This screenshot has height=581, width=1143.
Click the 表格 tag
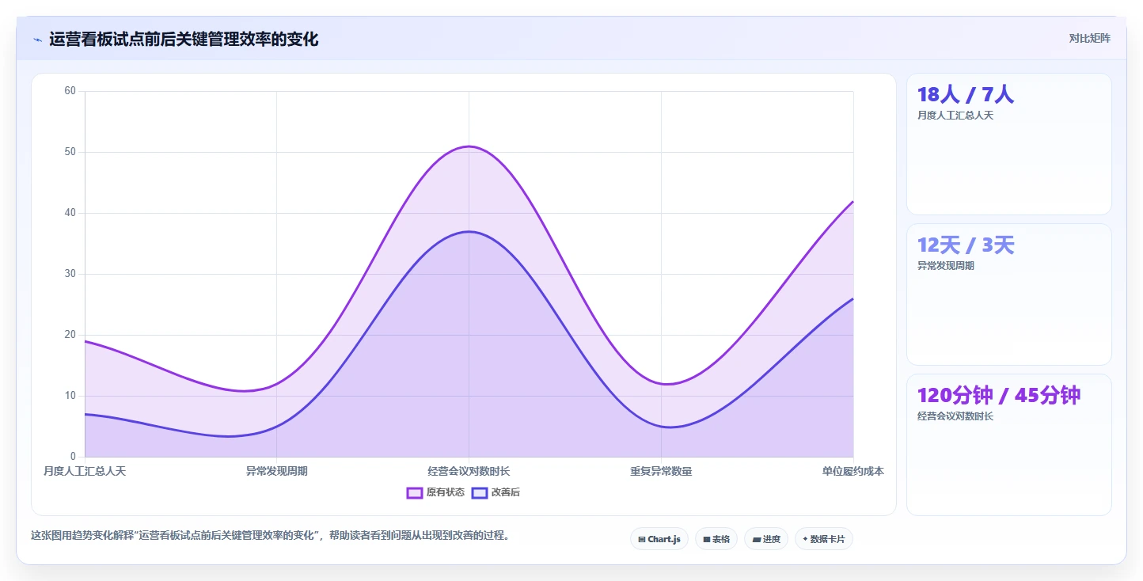pos(716,539)
